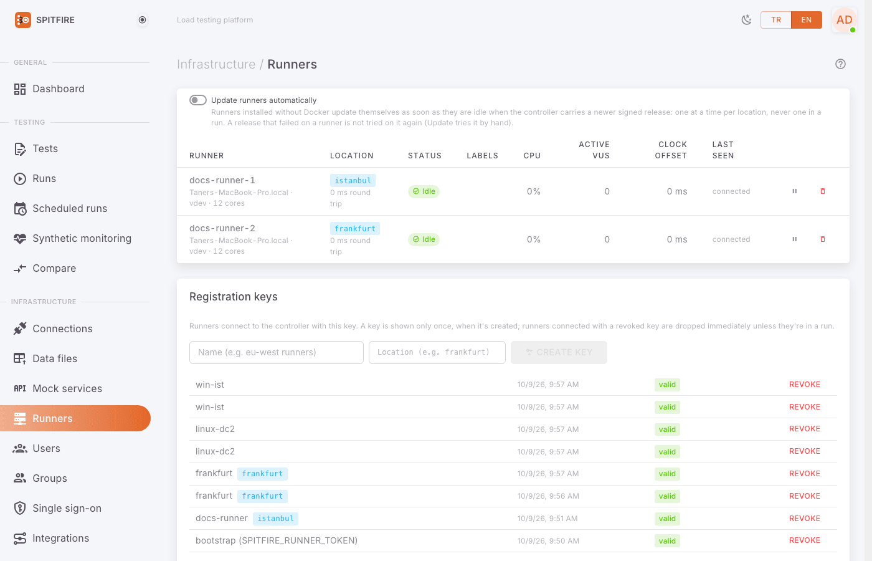The height and width of the screenshot is (561, 872).
Task: Click the Integrations icon
Action: 20,538
